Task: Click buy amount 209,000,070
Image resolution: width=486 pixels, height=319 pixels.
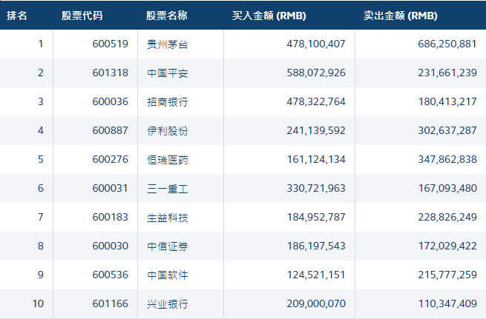Action: tap(316, 303)
